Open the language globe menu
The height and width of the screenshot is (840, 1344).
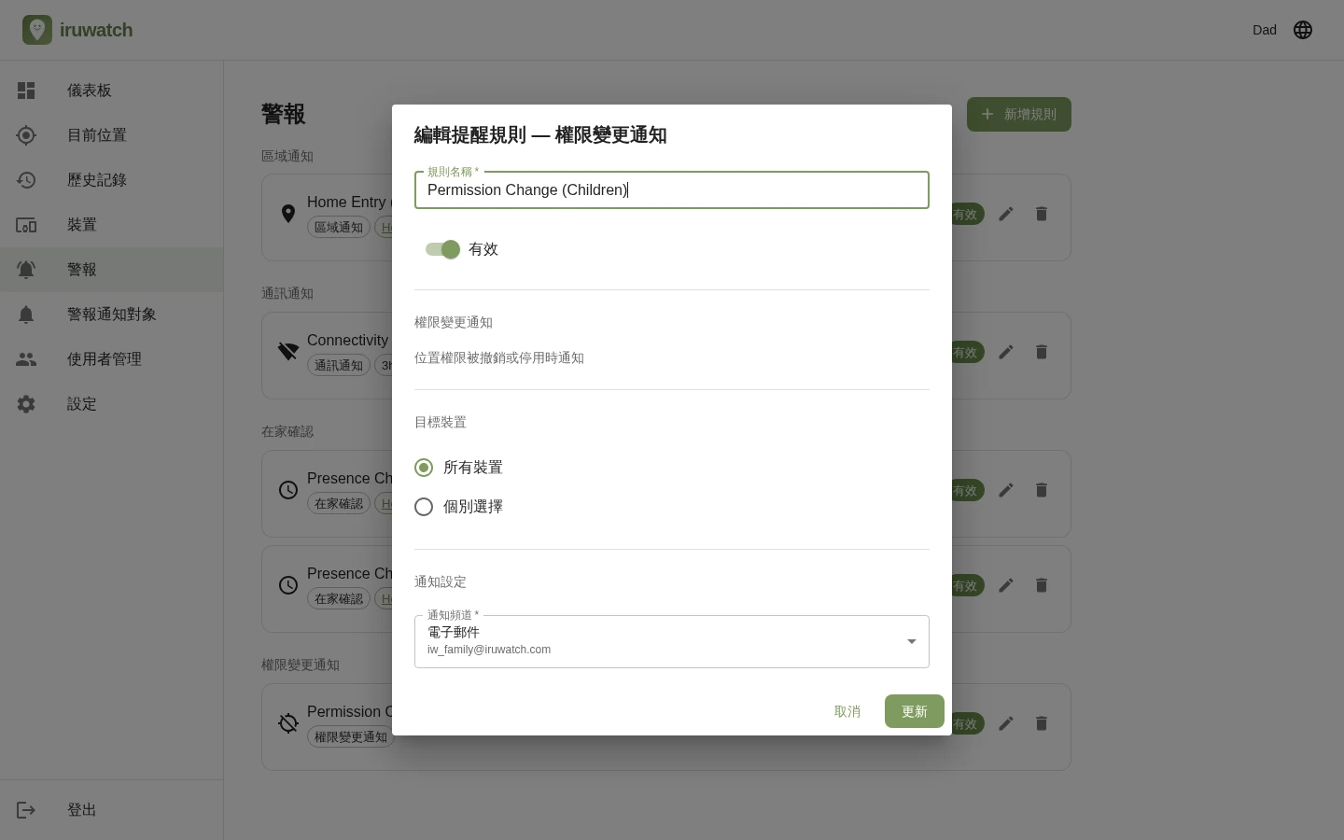pyautogui.click(x=1303, y=30)
